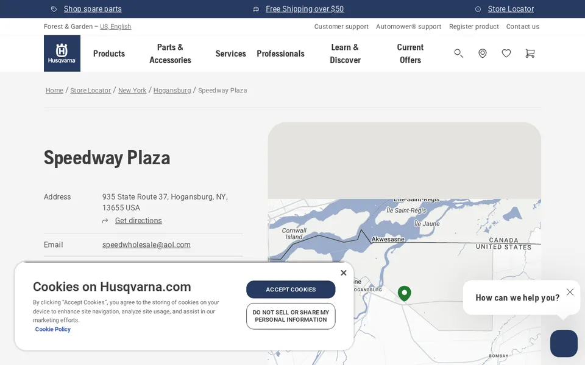585x365 pixels.
Task: Click the green map marker pin
Action: [404, 293]
